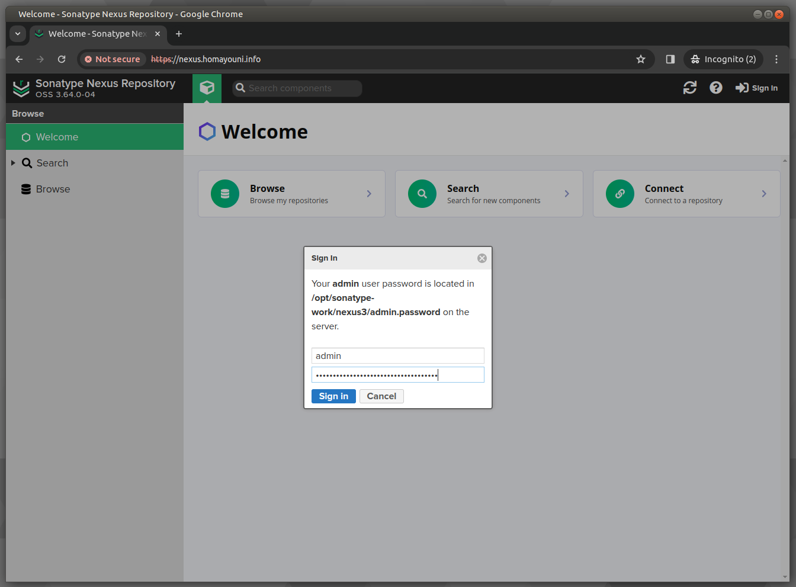Click chevron on the Connect card
This screenshot has height=587, width=796.
(764, 194)
